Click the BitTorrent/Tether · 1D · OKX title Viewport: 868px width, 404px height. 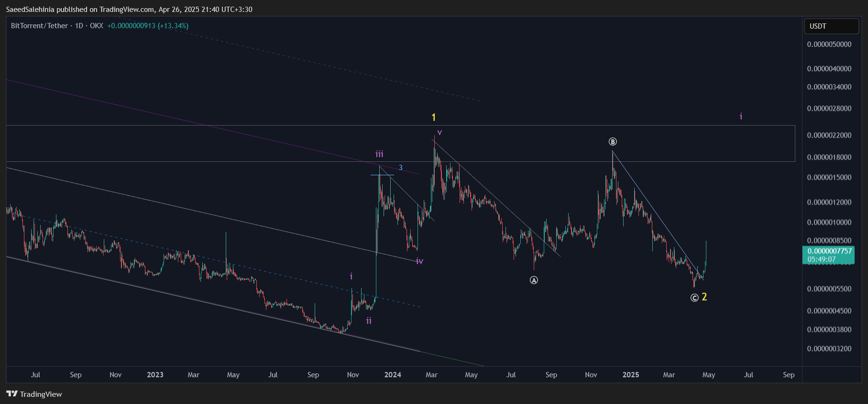[x=57, y=26]
